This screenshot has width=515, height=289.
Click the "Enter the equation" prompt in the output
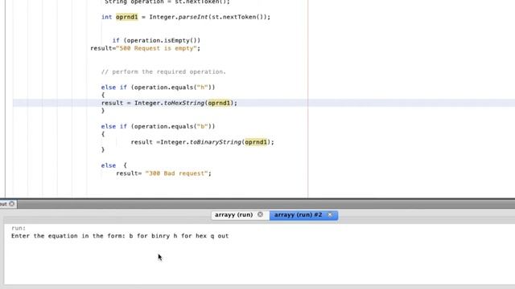pos(120,236)
